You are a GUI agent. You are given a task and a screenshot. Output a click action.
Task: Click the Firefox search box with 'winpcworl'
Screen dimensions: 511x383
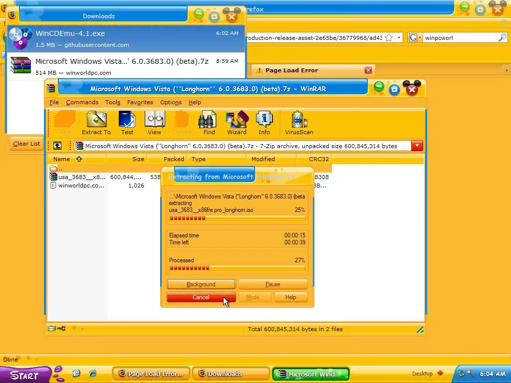[460, 38]
